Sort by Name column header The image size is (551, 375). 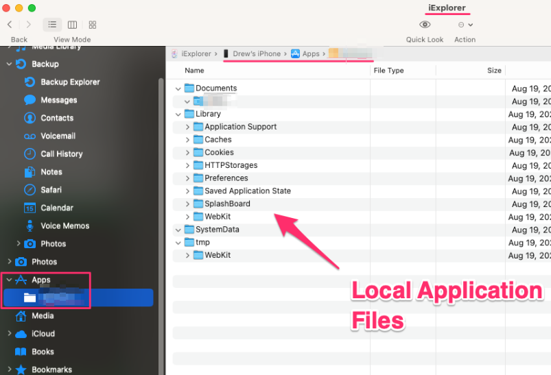pyautogui.click(x=194, y=70)
